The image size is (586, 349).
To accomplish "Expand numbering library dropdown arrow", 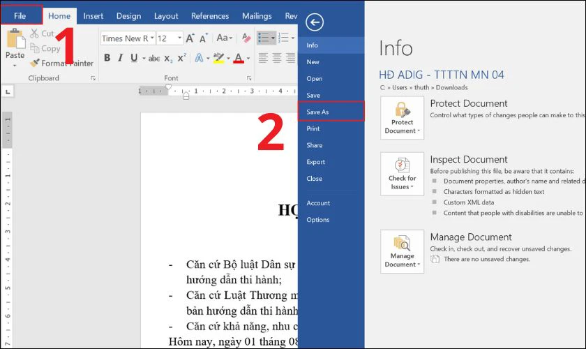I will point(292,38).
